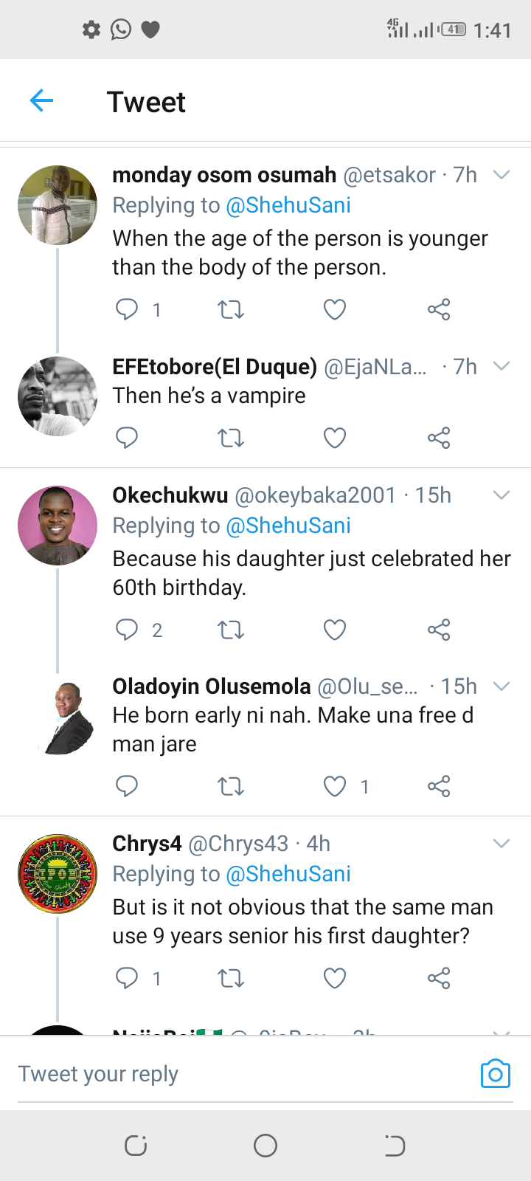Tap the back arrow in Tweet header

tap(42, 101)
